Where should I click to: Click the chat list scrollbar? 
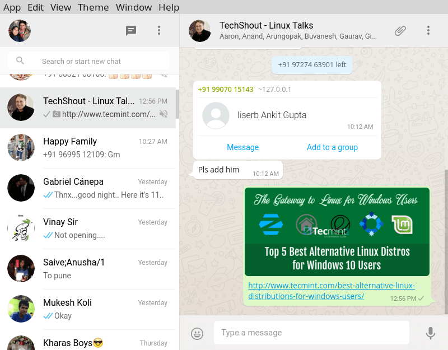coord(178,104)
